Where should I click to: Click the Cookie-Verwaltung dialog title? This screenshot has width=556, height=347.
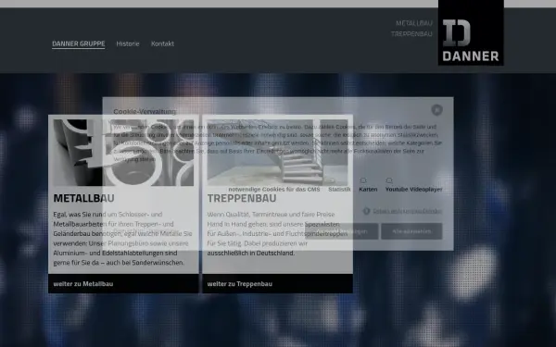click(145, 112)
